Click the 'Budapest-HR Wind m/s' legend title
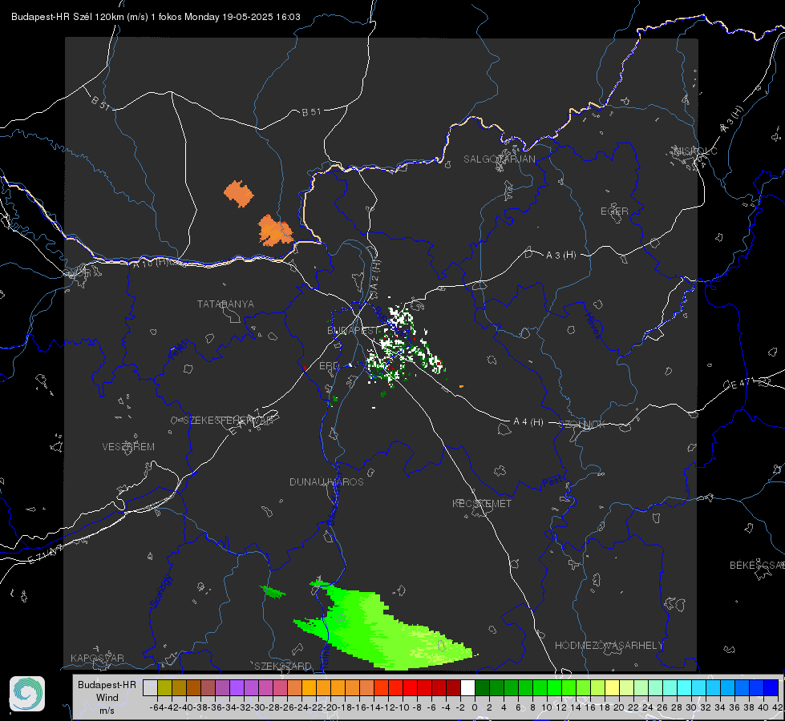 107,698
